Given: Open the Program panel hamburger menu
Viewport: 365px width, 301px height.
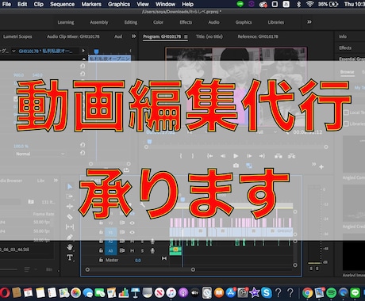Looking at the screenshot, I should tap(186, 36).
